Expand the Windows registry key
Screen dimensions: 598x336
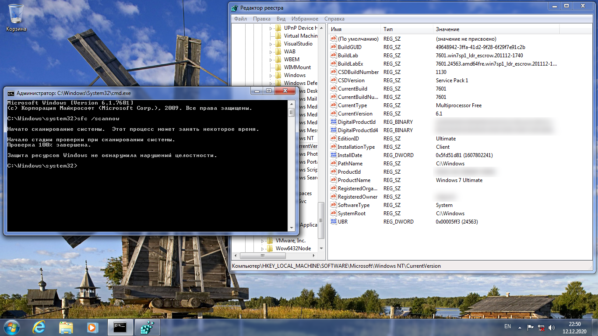272,75
